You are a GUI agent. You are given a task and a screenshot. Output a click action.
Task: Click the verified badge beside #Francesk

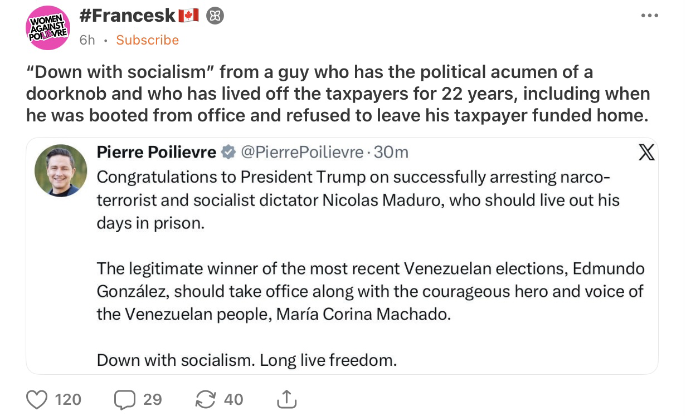point(215,16)
